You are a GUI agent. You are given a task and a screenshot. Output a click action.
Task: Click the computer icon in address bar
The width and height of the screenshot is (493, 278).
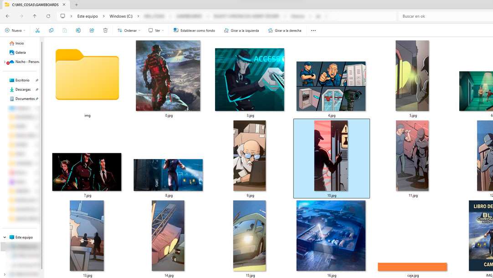click(x=63, y=16)
